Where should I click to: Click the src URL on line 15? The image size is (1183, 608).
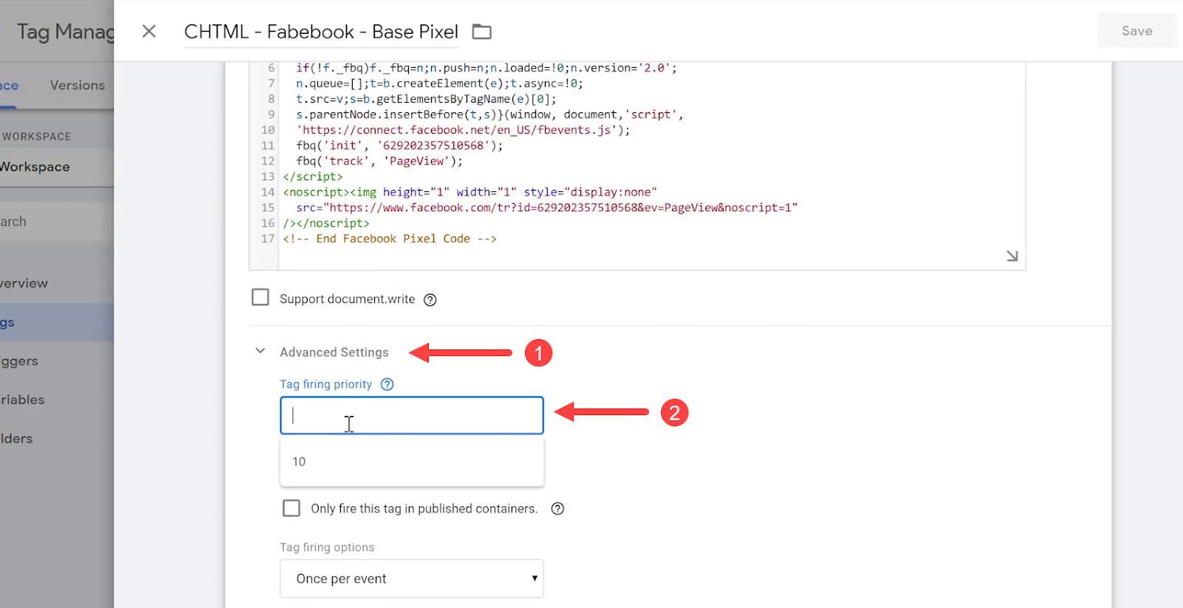tap(560, 208)
